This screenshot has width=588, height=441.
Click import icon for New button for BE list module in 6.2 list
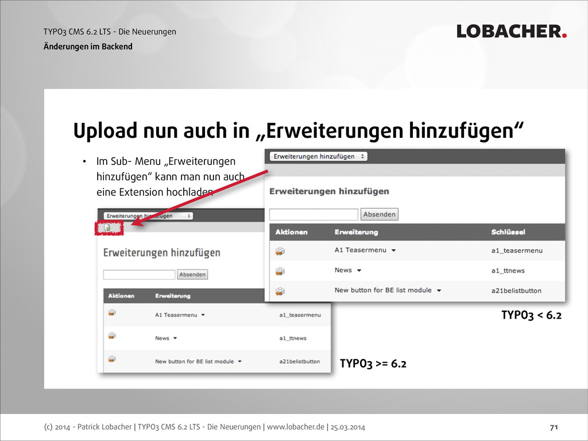tap(112, 359)
